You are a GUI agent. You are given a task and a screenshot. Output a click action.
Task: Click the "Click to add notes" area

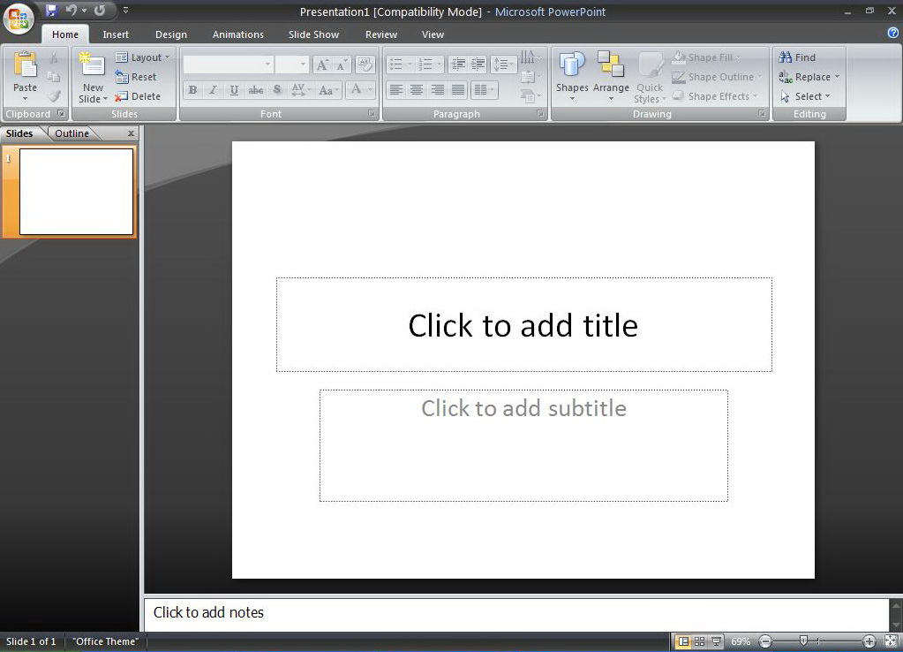[516, 613]
